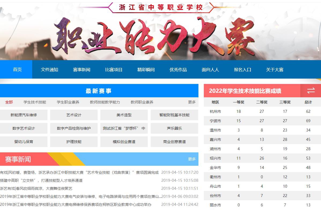Click the 二等奖 column header

262,102
